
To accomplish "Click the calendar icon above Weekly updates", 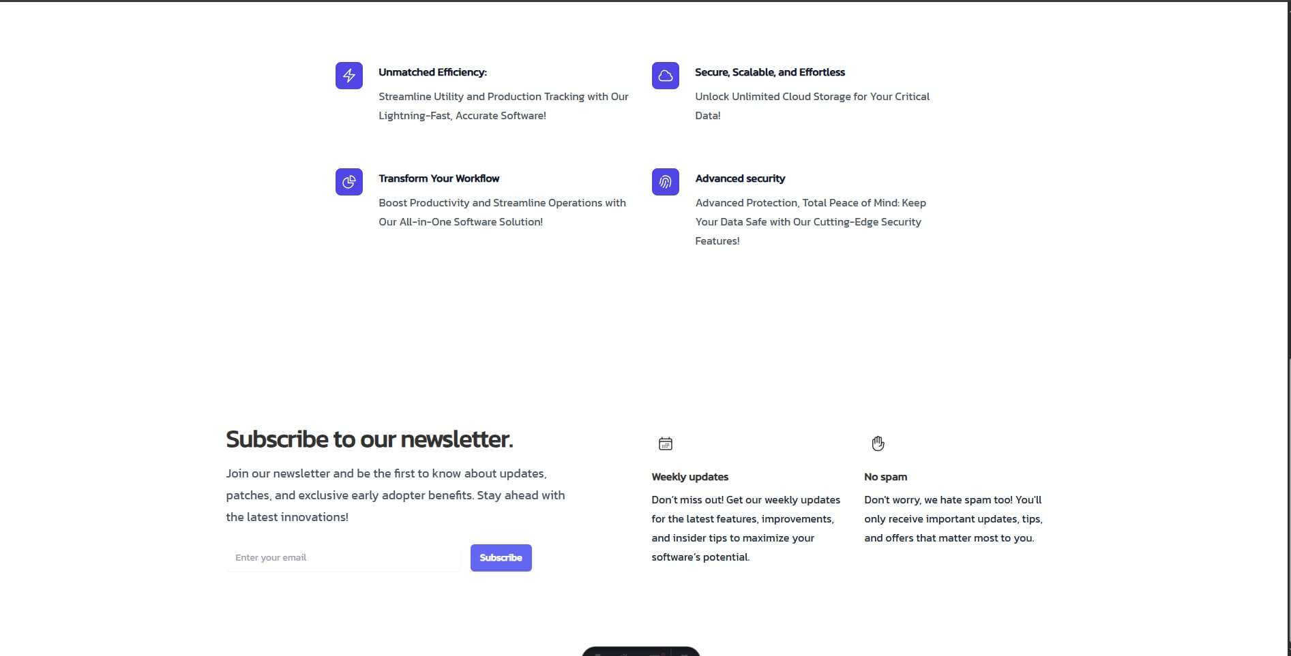I will (x=666, y=444).
